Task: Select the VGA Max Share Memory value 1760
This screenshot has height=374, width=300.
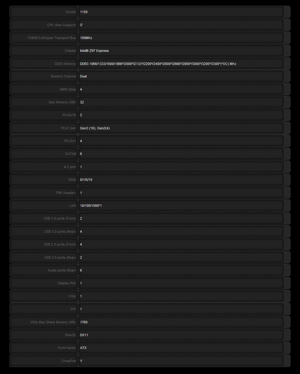Action: [84, 322]
